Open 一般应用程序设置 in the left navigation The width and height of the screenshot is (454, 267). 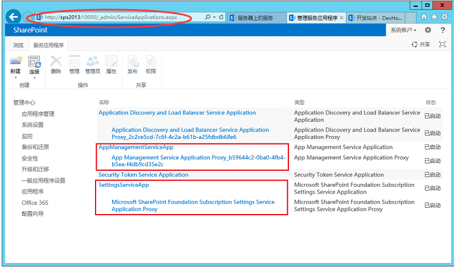pyautogui.click(x=43, y=180)
